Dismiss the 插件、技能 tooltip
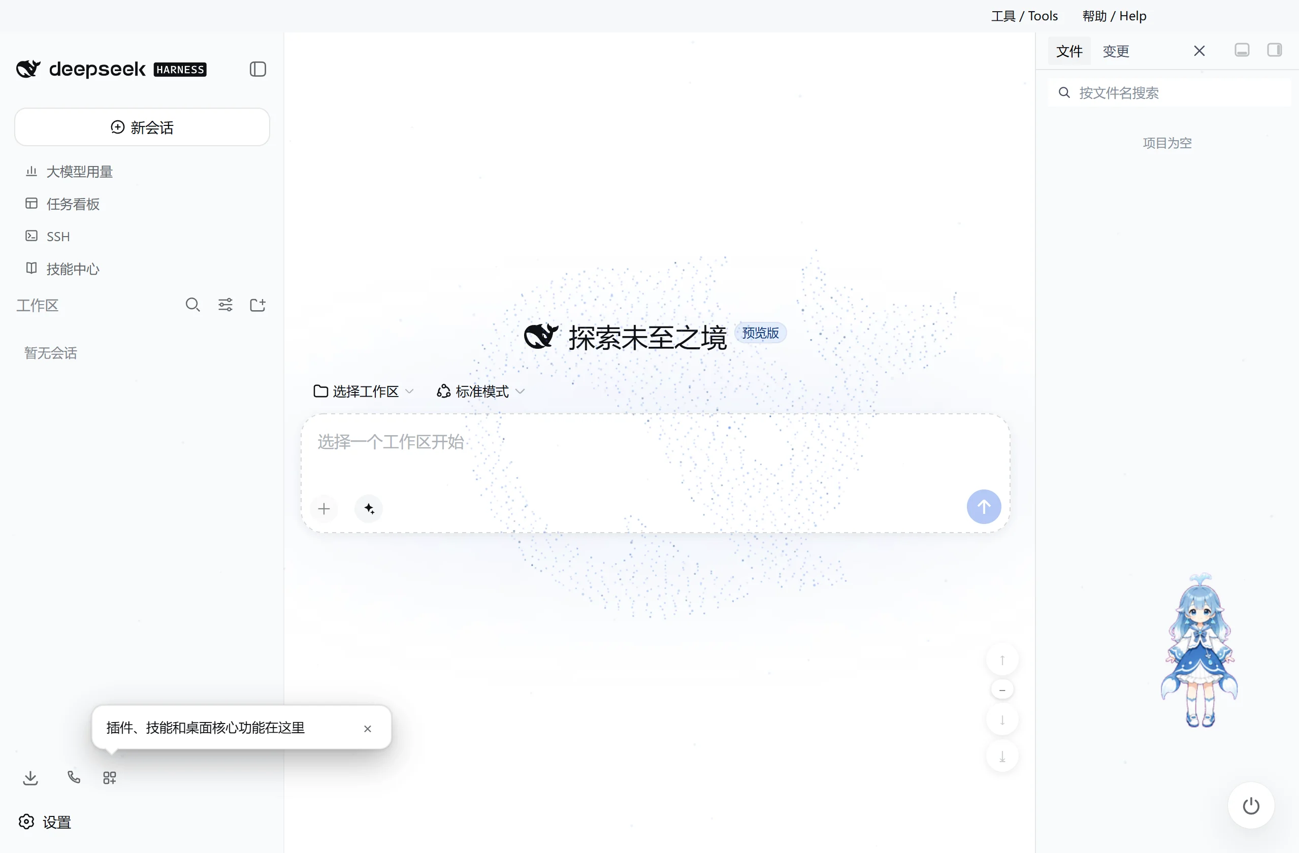Viewport: 1299px width, 853px height. 367,729
